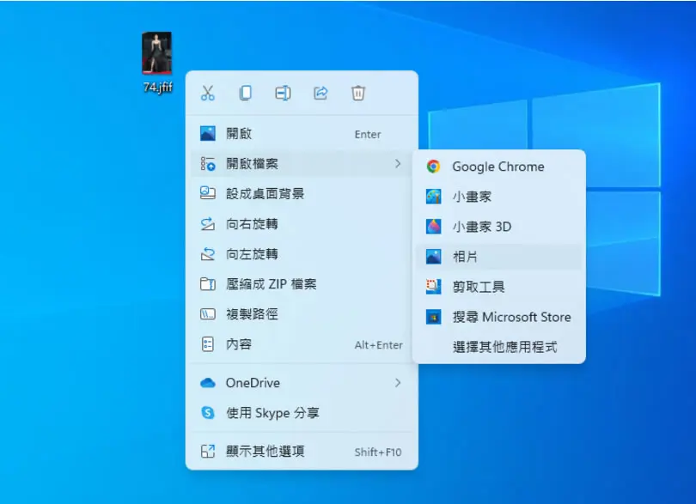Click the Rename icon
This screenshot has width=696, height=504.
(x=283, y=94)
